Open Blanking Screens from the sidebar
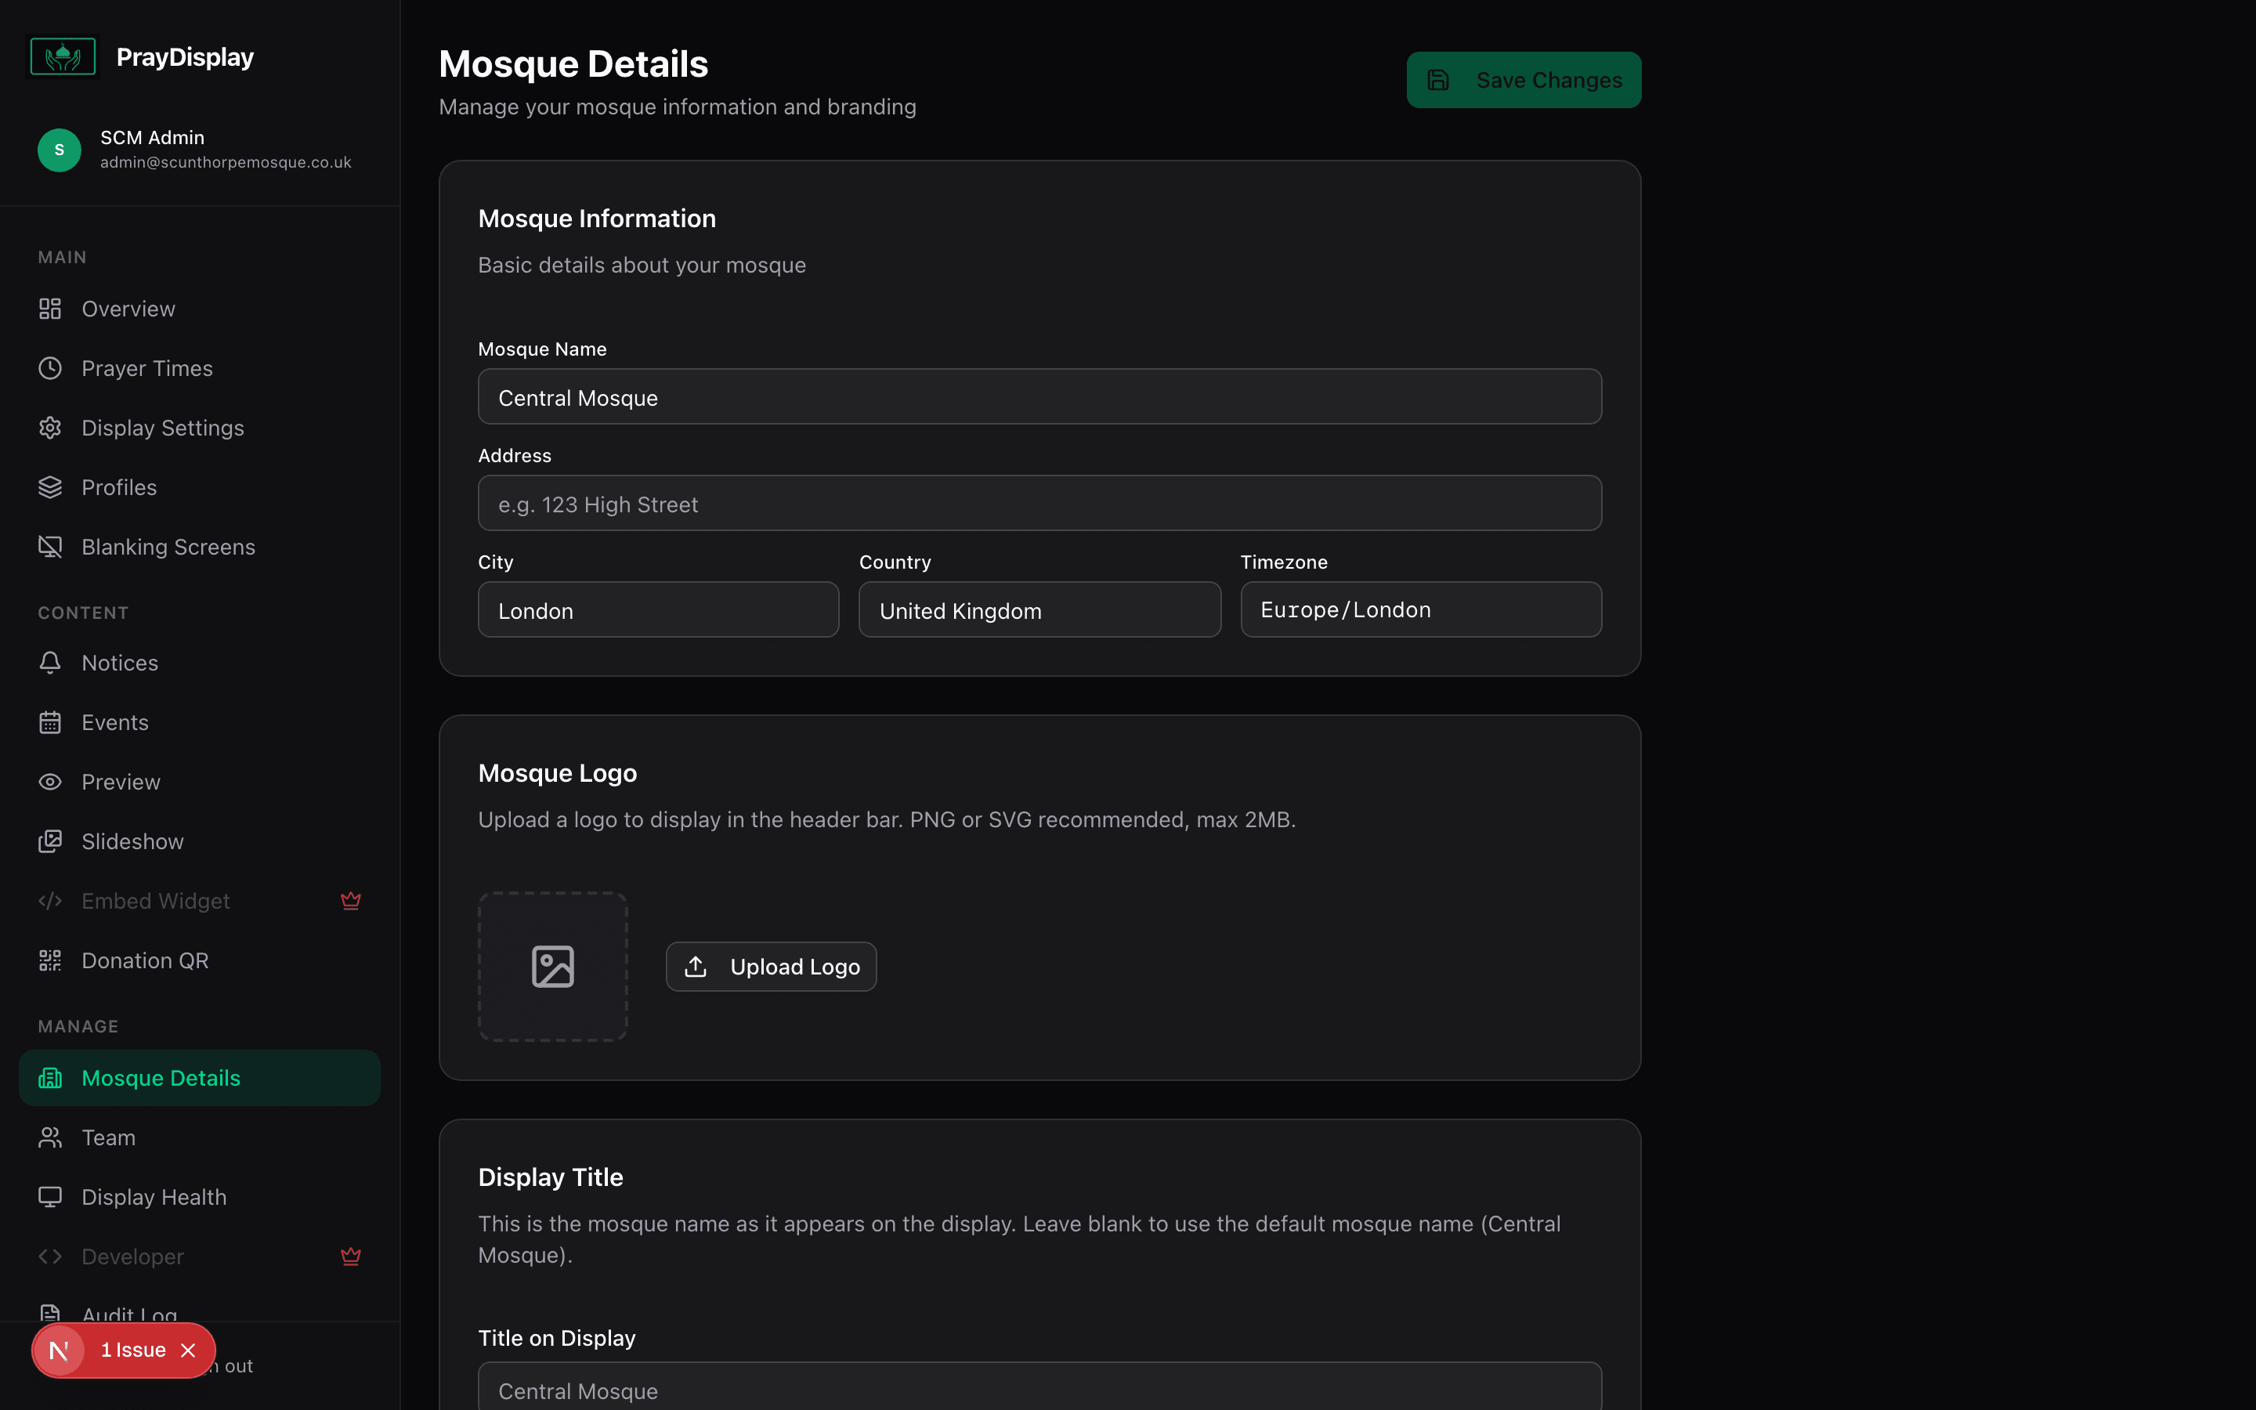The height and width of the screenshot is (1410, 2256). click(168, 547)
